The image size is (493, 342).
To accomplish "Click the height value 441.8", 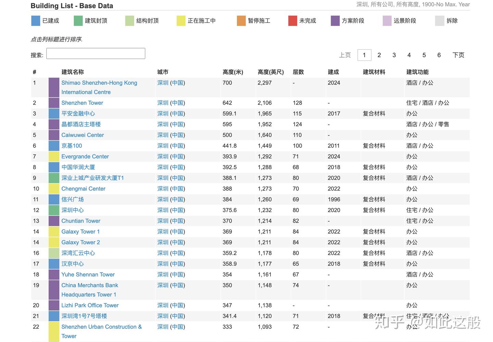I will pyautogui.click(x=229, y=146).
